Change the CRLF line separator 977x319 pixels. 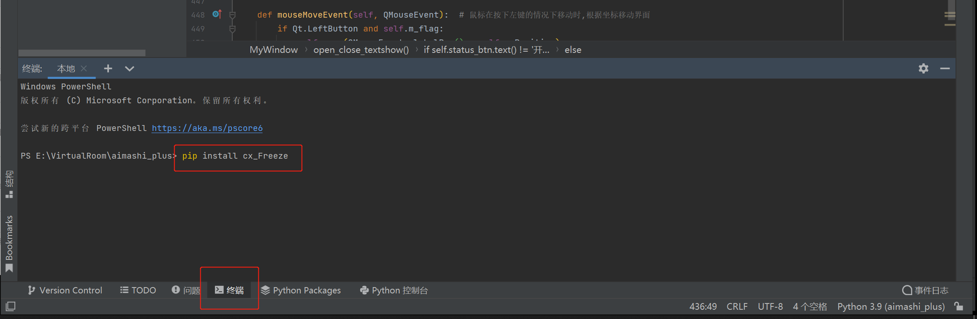pyautogui.click(x=737, y=306)
